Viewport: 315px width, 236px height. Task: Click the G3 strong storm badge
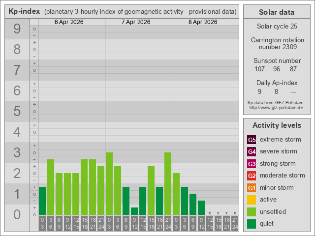pyautogui.click(x=252, y=164)
